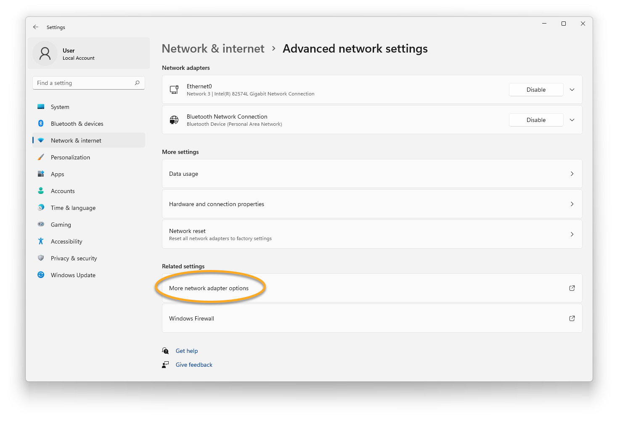Click the user profile avatar icon
Image resolution: width=620 pixels, height=421 pixels.
point(45,53)
